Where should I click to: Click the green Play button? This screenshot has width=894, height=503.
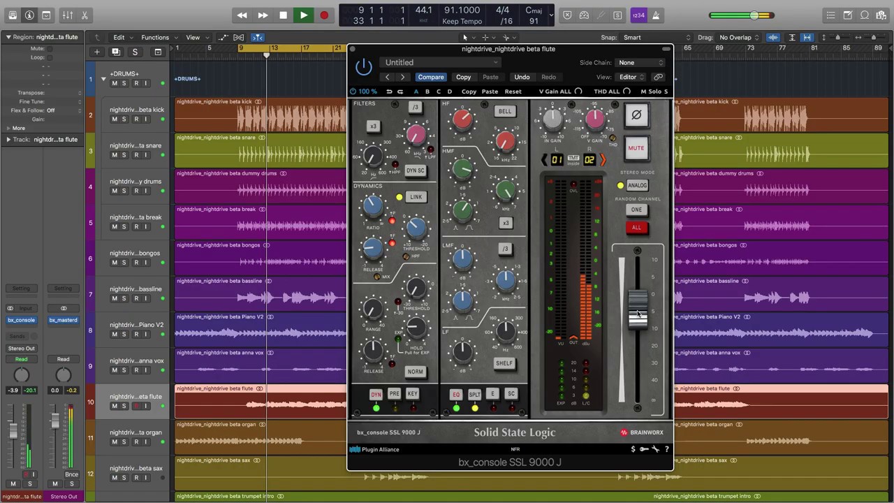coord(303,15)
